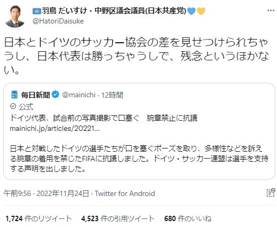Image resolution: width=277 pixels, height=227 pixels.
Task: Click the 公式 official label checkmark icon
Action: [x=13, y=106]
